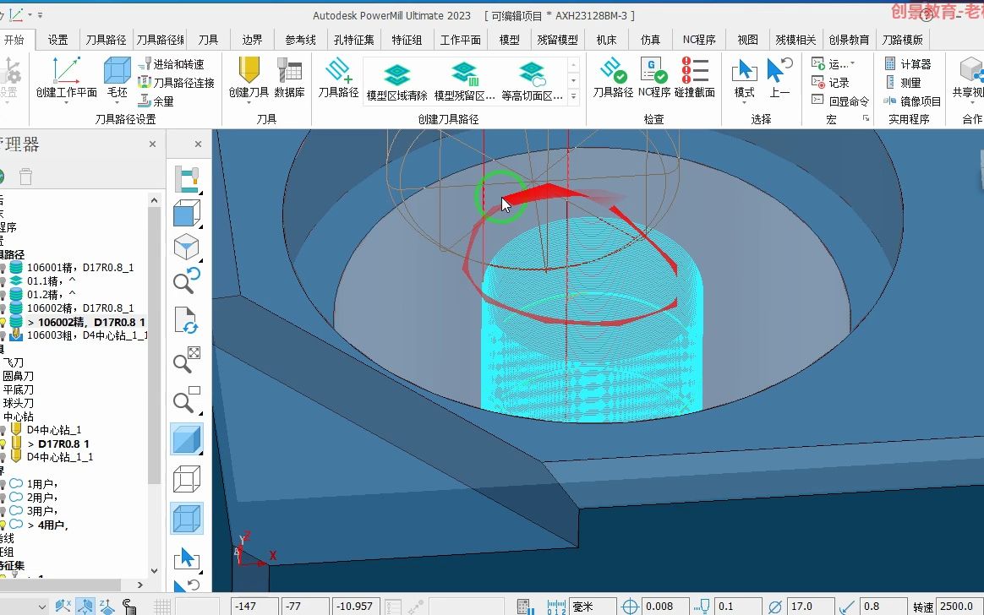Click the 刀具路径连接 button
The image size is (984, 615).
coord(176,83)
